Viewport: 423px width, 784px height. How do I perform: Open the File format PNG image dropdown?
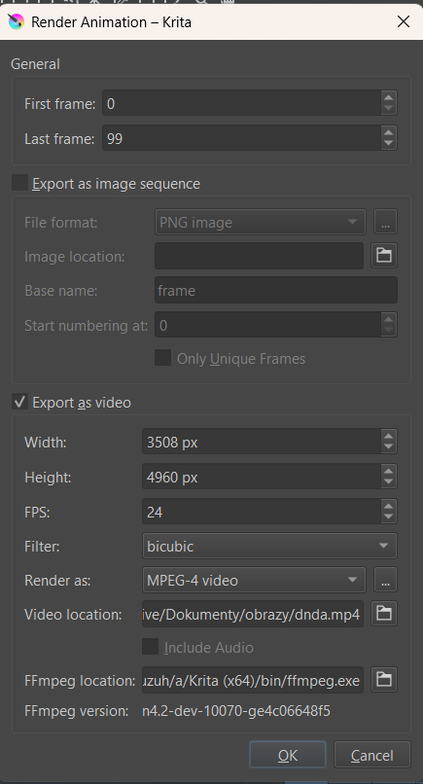(x=260, y=222)
